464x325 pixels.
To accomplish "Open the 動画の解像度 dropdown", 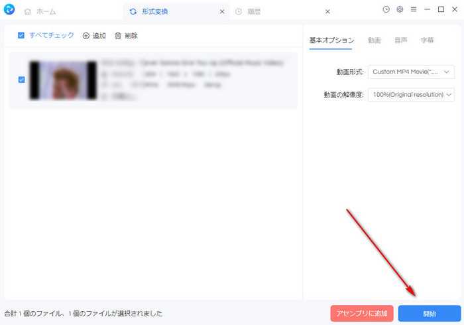I will pyautogui.click(x=411, y=95).
